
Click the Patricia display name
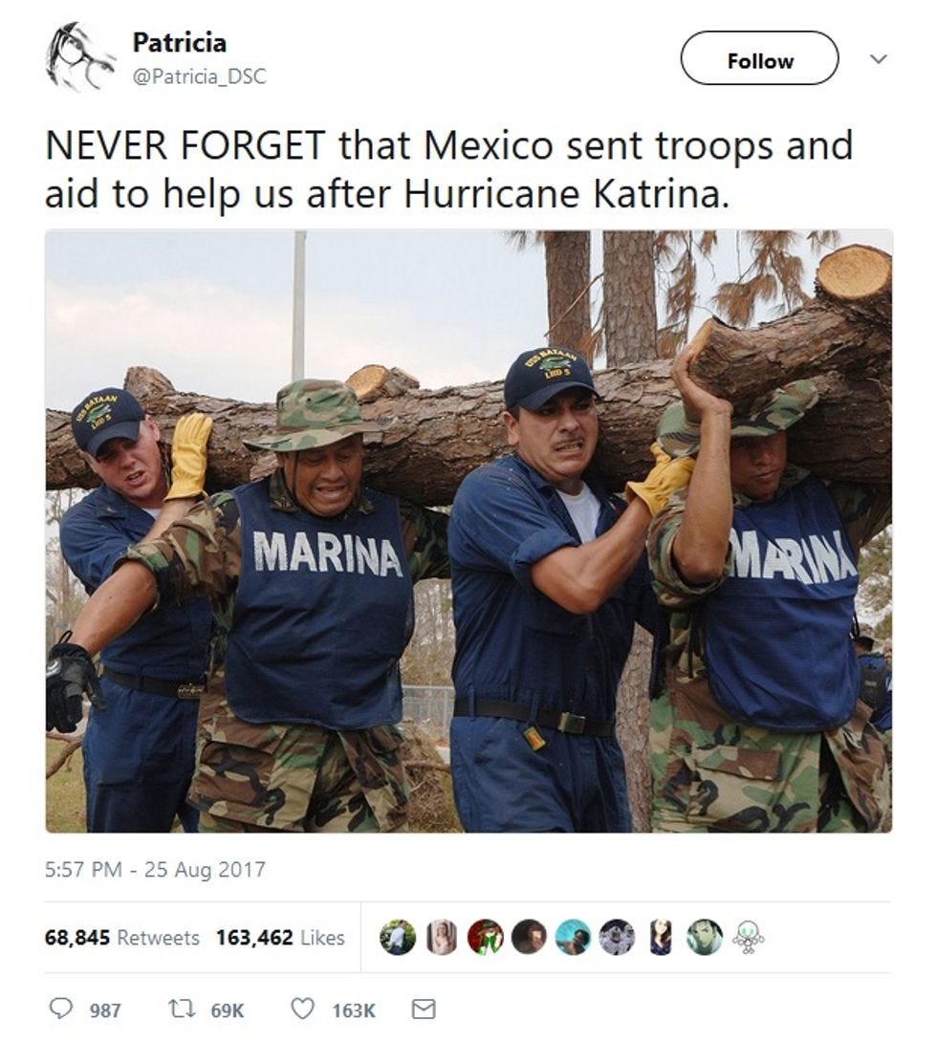pyautogui.click(x=180, y=42)
